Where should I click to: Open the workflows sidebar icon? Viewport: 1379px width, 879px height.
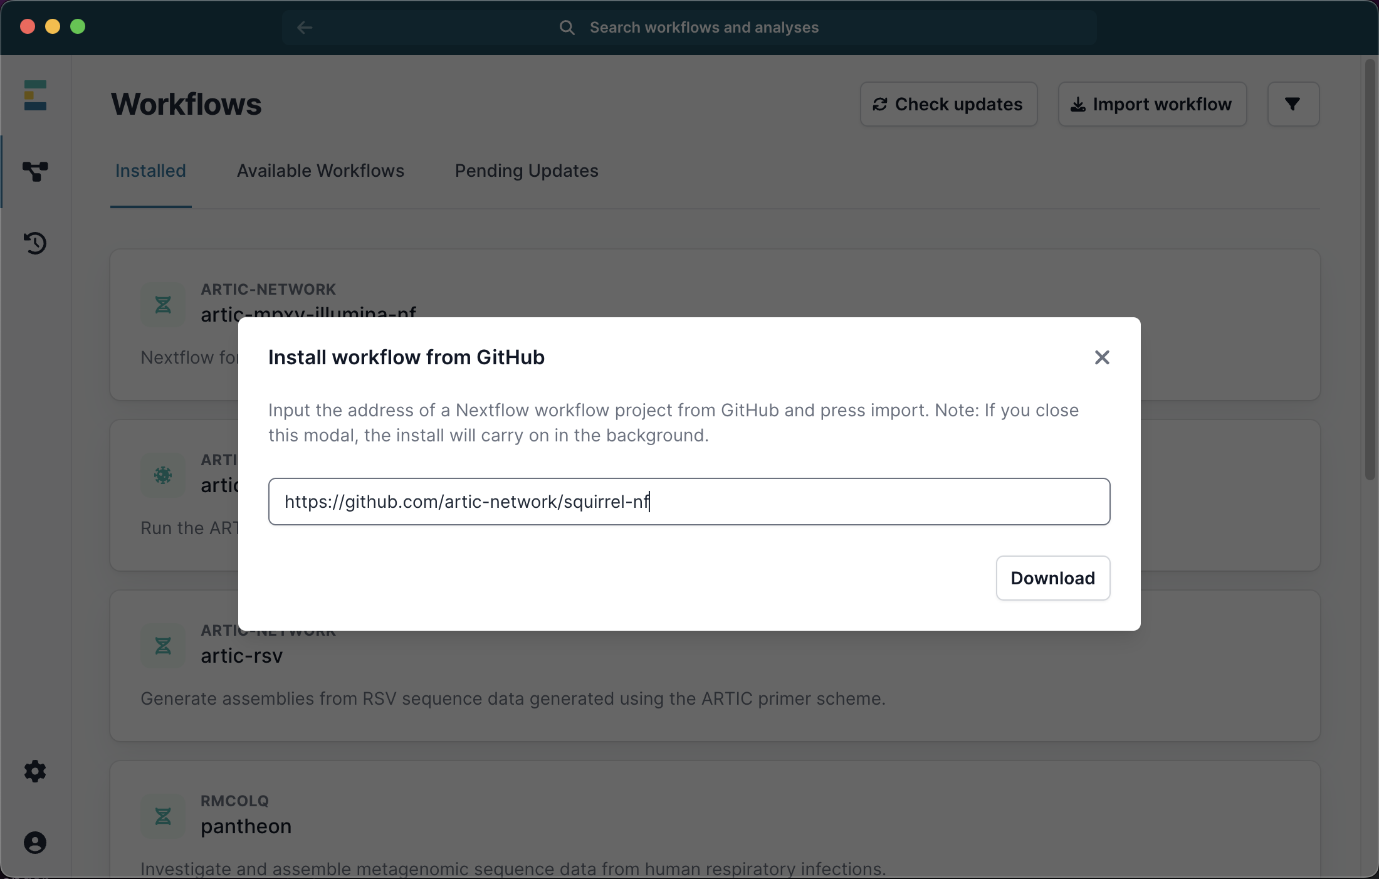coord(35,171)
